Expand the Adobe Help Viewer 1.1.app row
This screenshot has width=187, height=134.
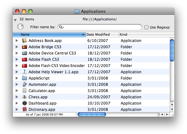[x=17, y=72]
